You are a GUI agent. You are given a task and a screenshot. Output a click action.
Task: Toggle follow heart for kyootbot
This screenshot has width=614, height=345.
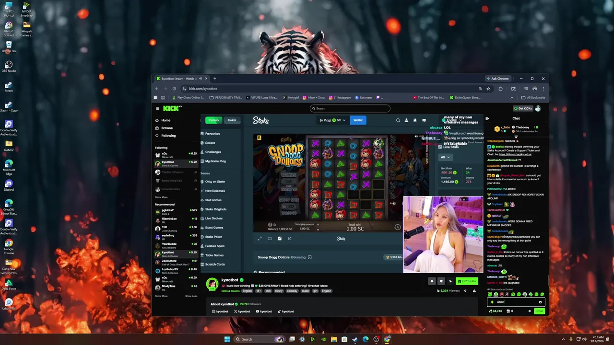coord(441,281)
